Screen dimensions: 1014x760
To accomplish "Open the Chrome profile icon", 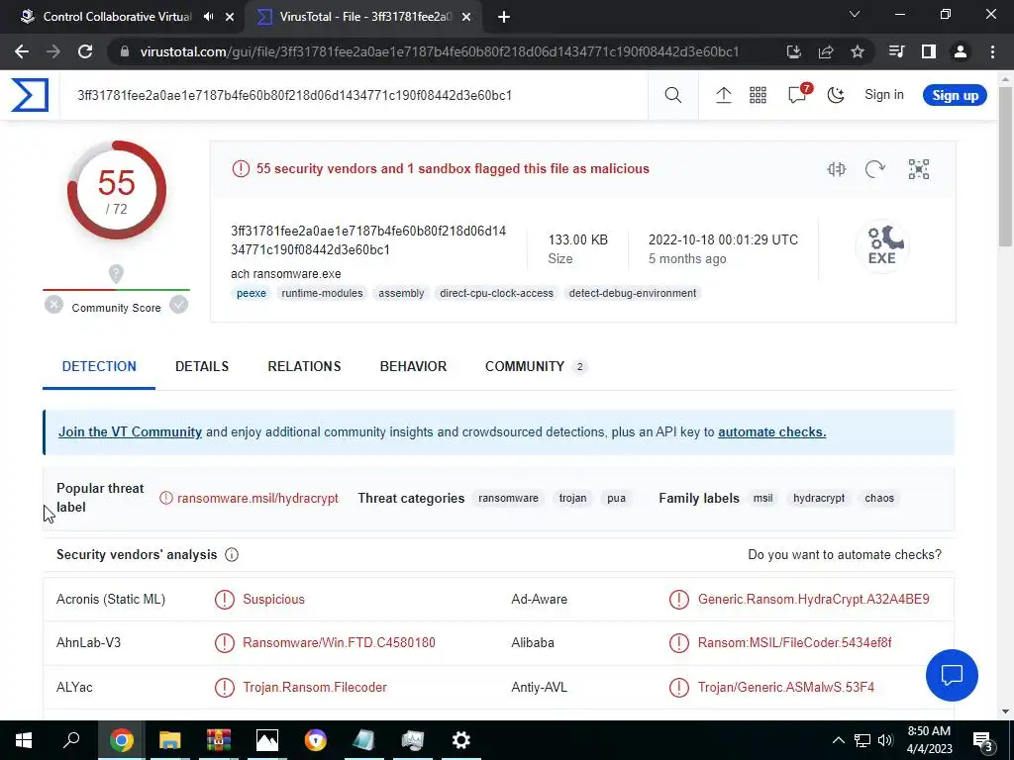I will pyautogui.click(x=961, y=51).
